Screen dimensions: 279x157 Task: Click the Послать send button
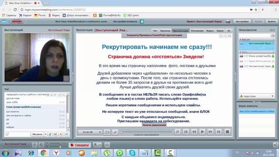37,134
